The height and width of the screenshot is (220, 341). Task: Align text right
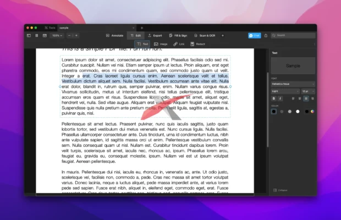click(312, 98)
